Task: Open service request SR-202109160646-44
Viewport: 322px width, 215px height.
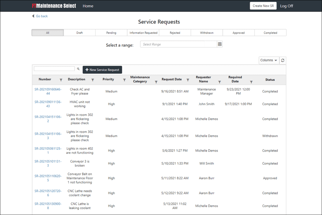Action: tap(48, 91)
